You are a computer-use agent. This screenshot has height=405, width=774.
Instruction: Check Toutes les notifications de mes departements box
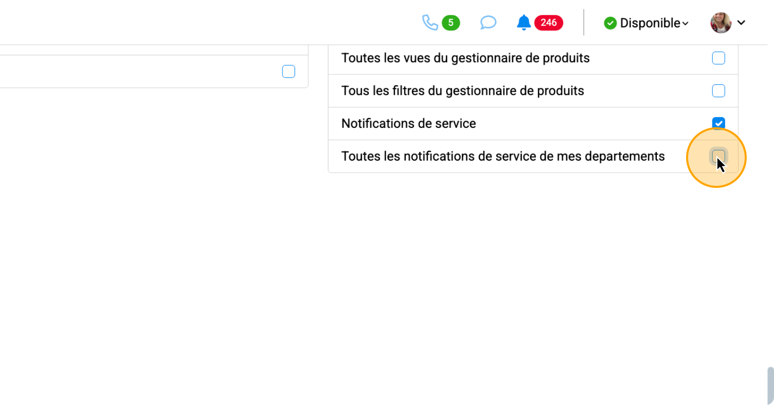pos(718,156)
